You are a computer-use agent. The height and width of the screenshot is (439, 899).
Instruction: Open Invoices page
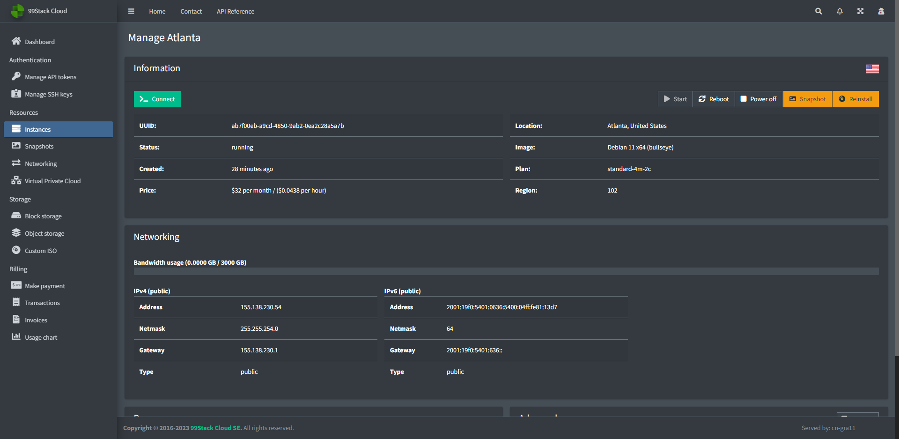tap(59, 320)
